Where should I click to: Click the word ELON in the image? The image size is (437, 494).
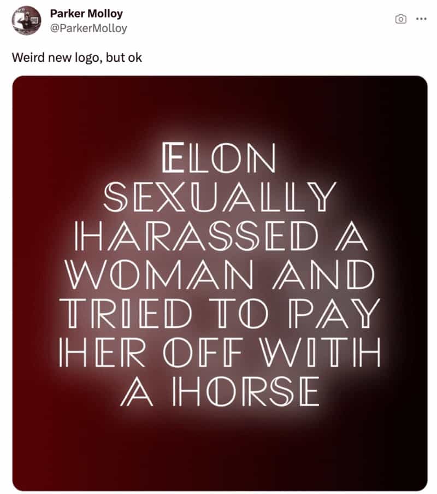[x=219, y=158]
